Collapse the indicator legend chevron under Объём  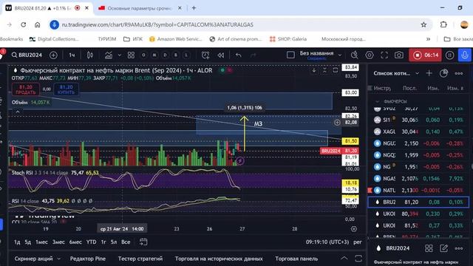18,112
